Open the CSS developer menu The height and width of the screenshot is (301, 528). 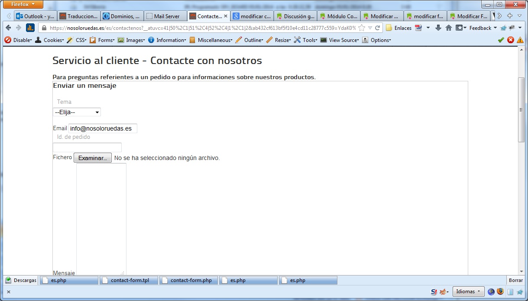pos(76,40)
